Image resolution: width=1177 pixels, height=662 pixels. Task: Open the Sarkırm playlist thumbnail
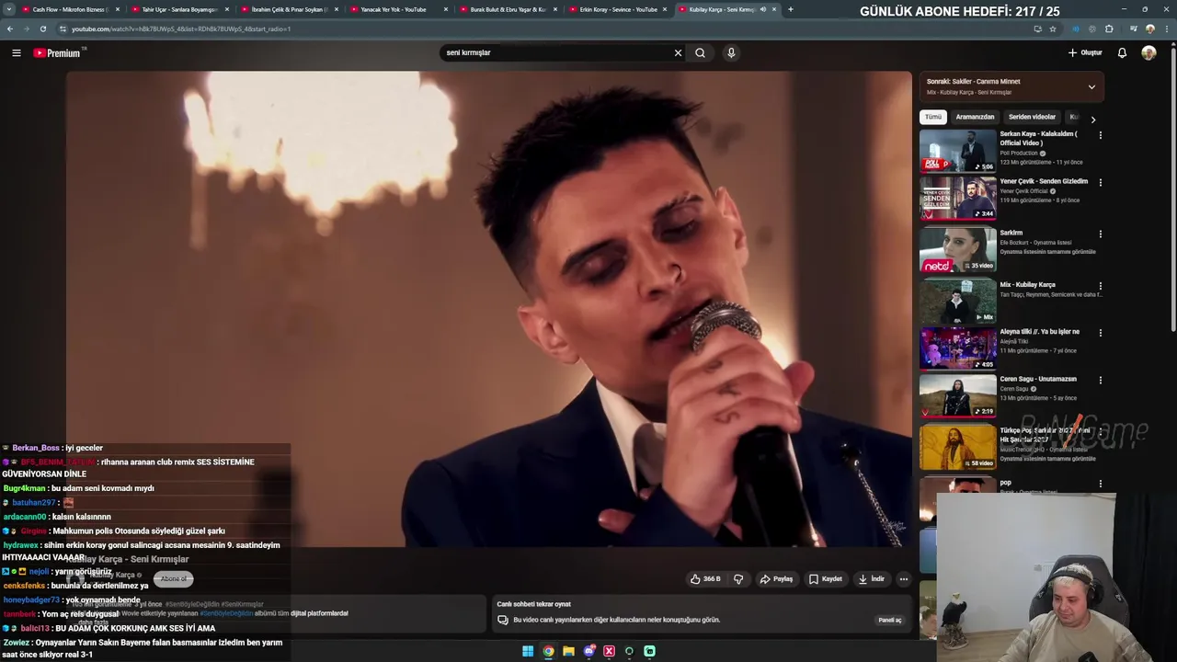957,249
